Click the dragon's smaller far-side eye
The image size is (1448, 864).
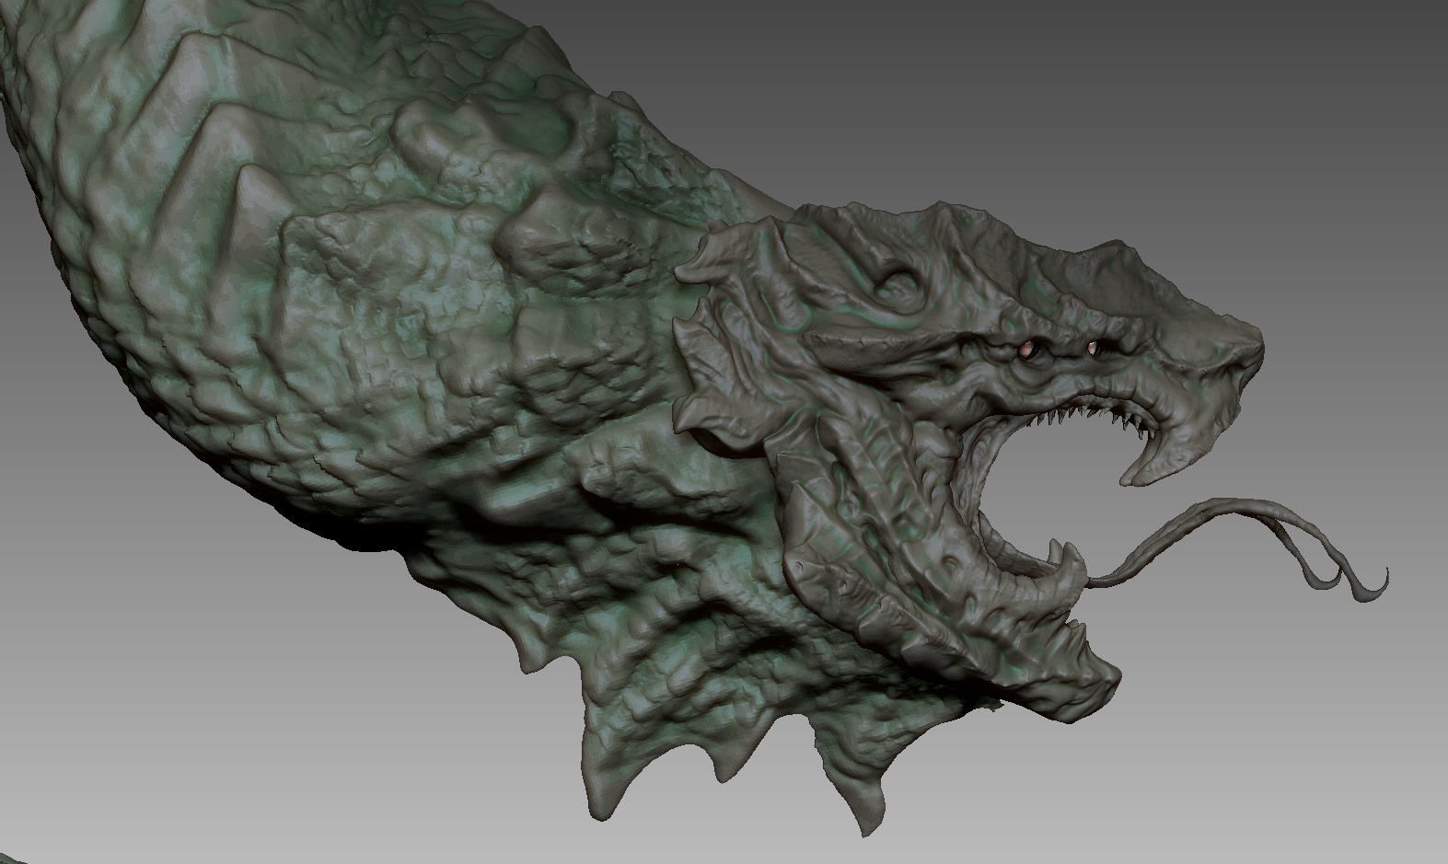click(x=1093, y=347)
